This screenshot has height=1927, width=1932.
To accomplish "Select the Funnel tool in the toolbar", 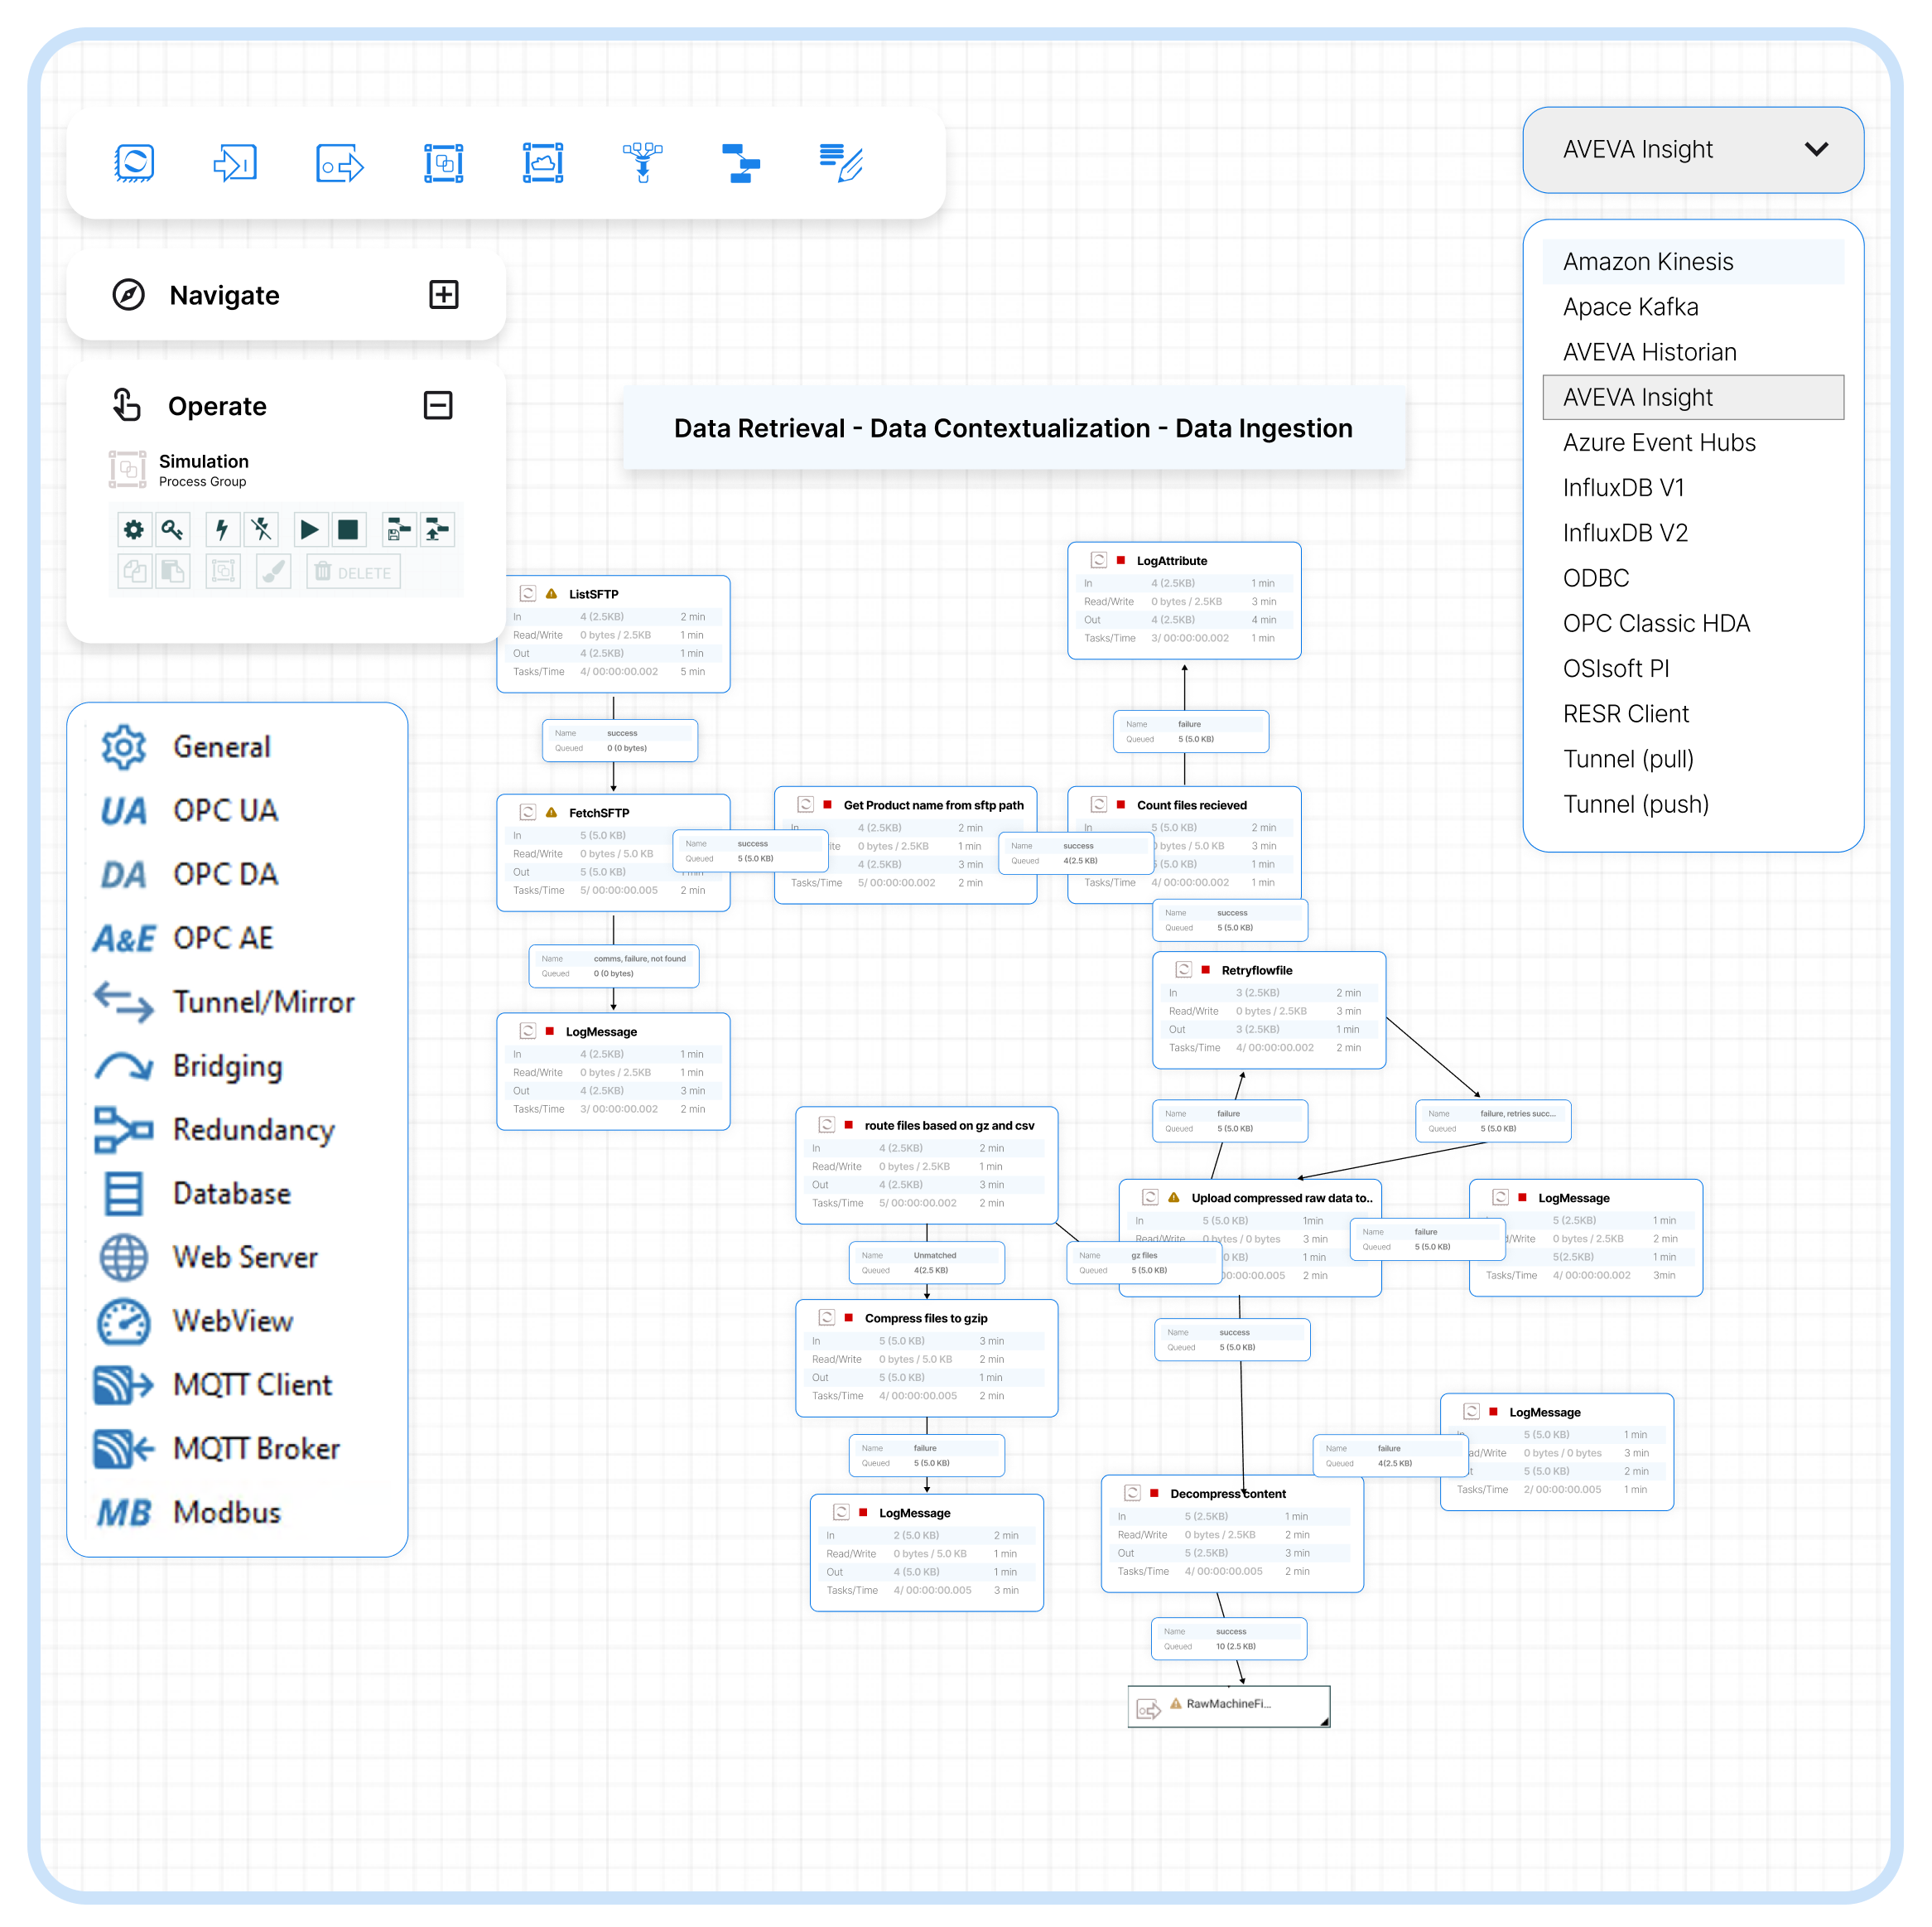I will click(x=643, y=162).
